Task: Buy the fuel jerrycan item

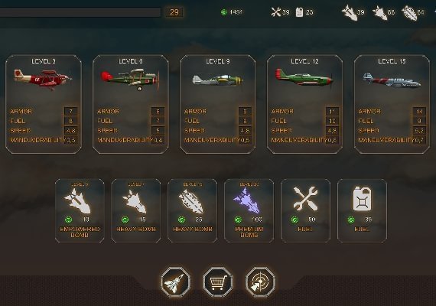Action: 362,211
